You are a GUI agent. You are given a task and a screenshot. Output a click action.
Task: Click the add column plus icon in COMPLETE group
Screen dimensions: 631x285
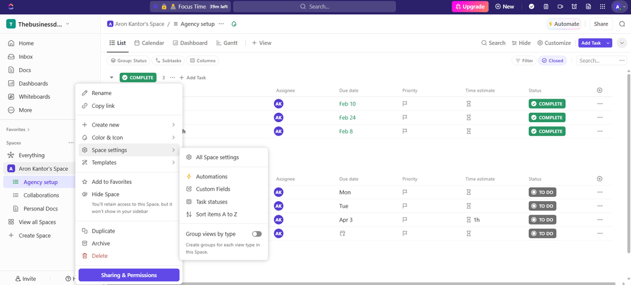(599, 90)
